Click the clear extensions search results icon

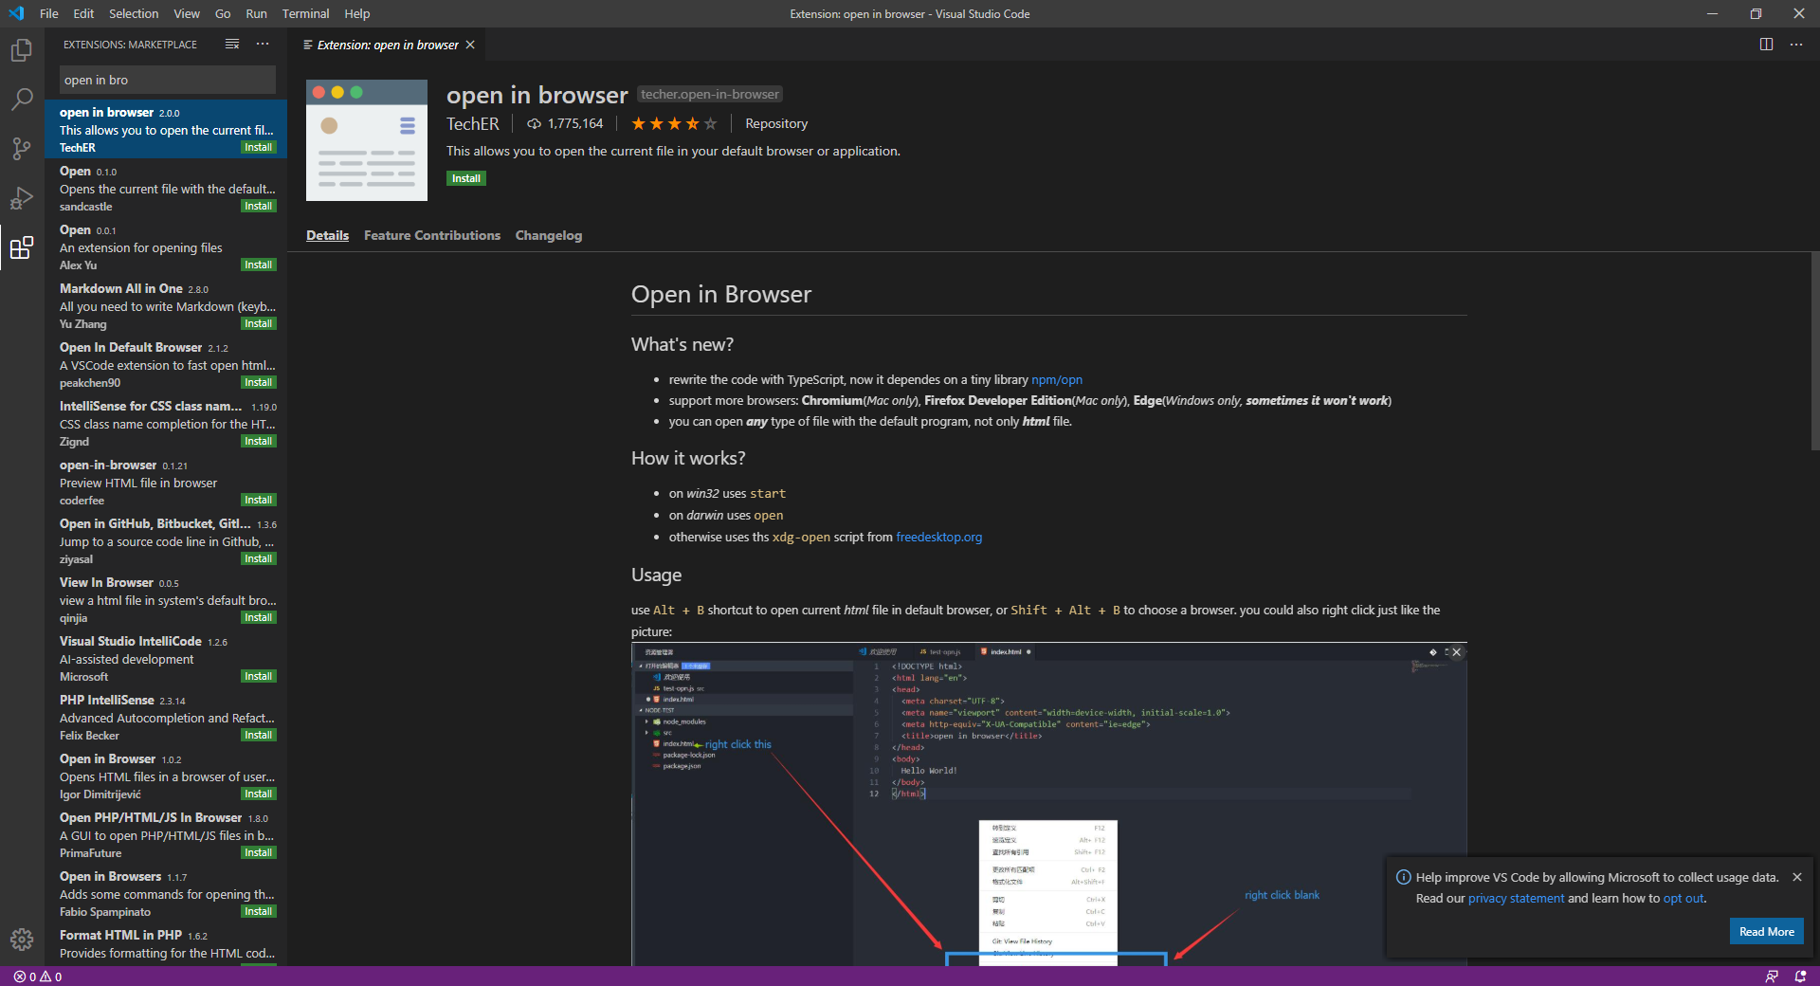(232, 45)
